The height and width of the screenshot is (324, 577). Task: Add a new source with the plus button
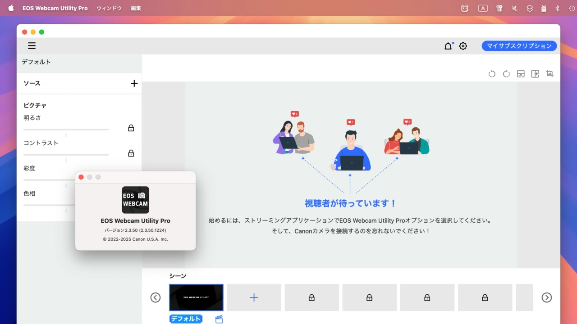[x=134, y=83]
